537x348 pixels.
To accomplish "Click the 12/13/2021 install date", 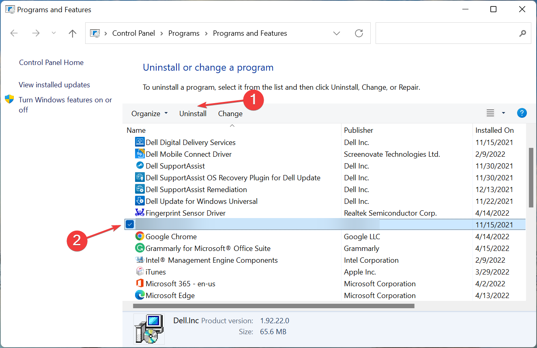I will point(494,189).
